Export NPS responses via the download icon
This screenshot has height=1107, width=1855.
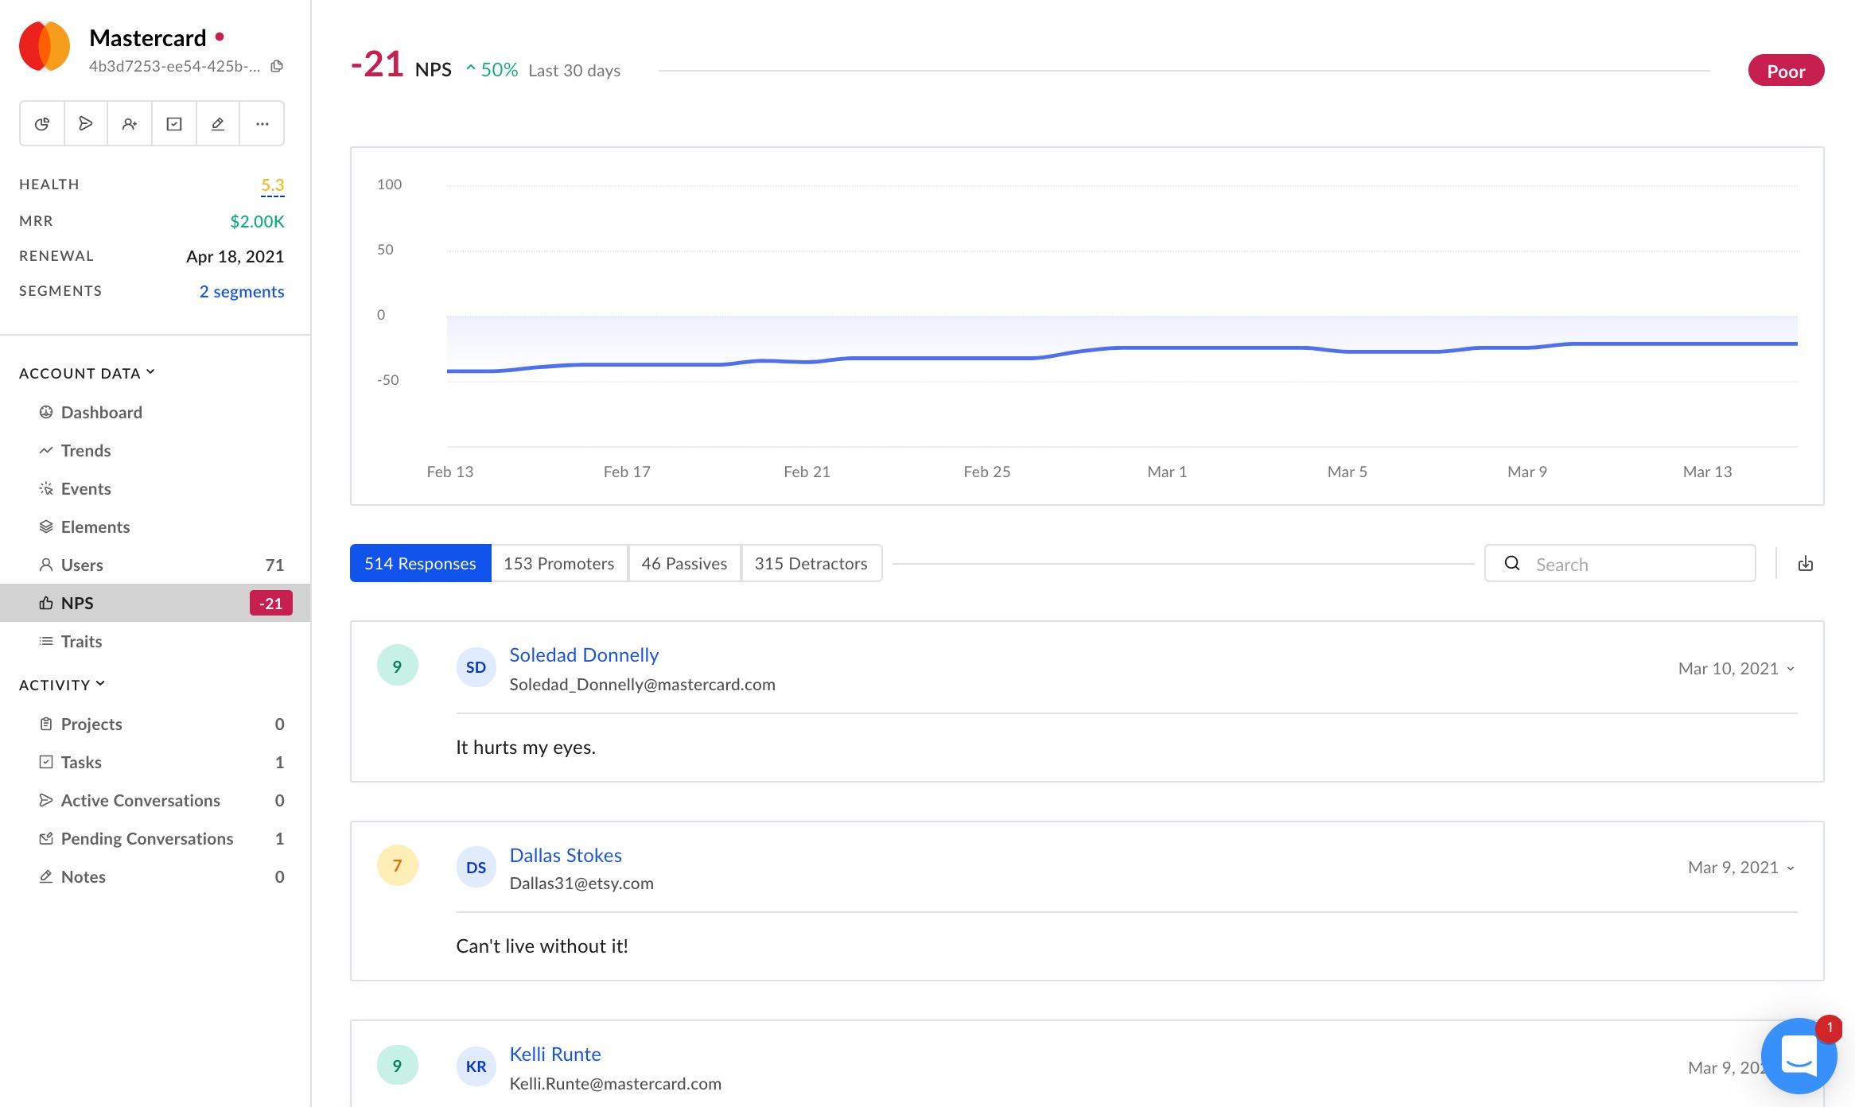(1806, 563)
